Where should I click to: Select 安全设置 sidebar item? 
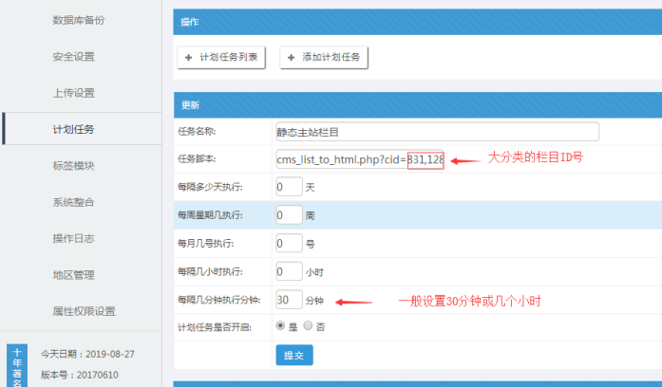73,57
